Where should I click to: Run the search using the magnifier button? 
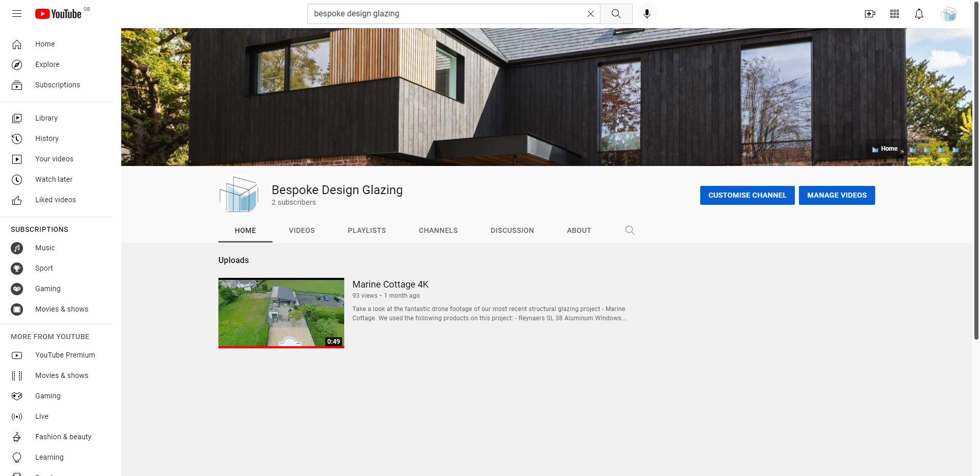[x=615, y=14]
